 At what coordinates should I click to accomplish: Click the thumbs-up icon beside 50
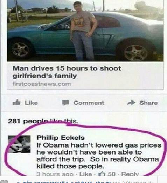pos(101,174)
